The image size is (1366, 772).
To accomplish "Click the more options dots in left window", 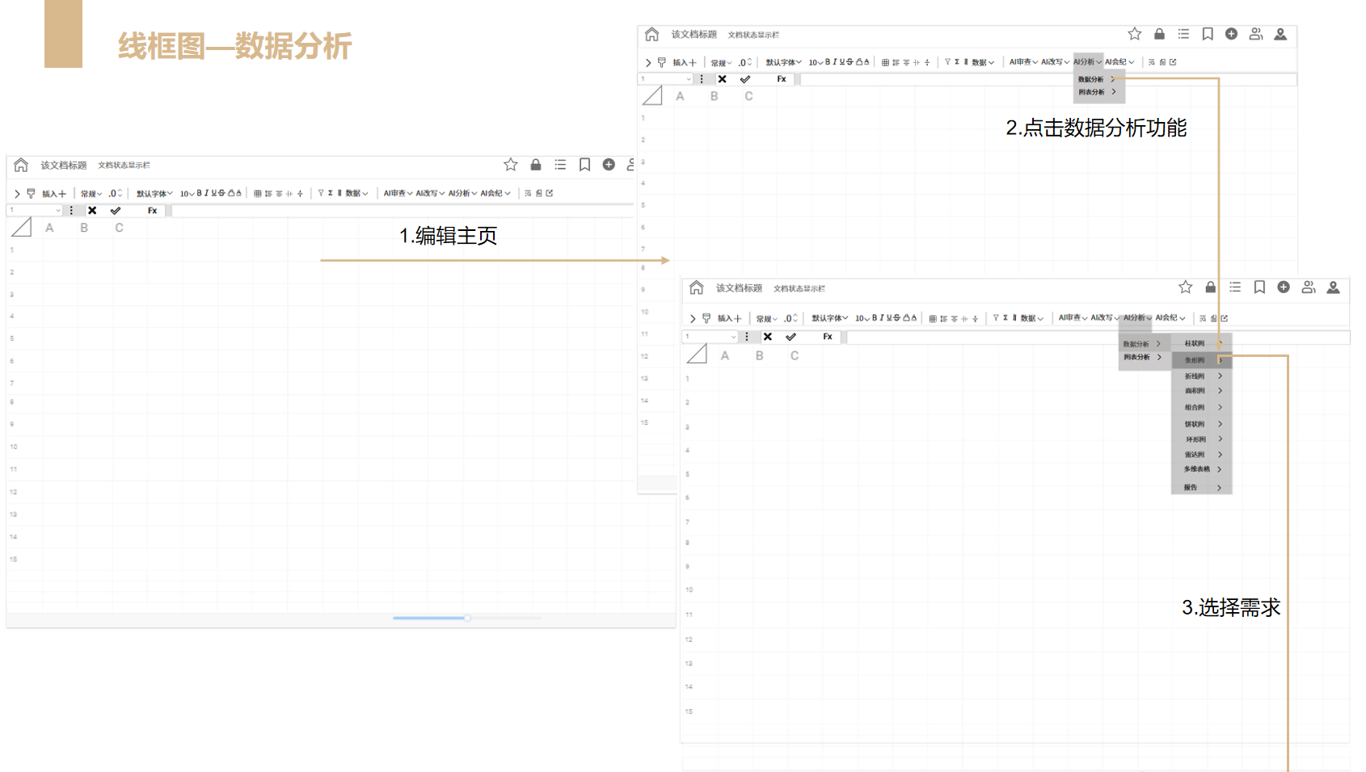I will tap(72, 211).
